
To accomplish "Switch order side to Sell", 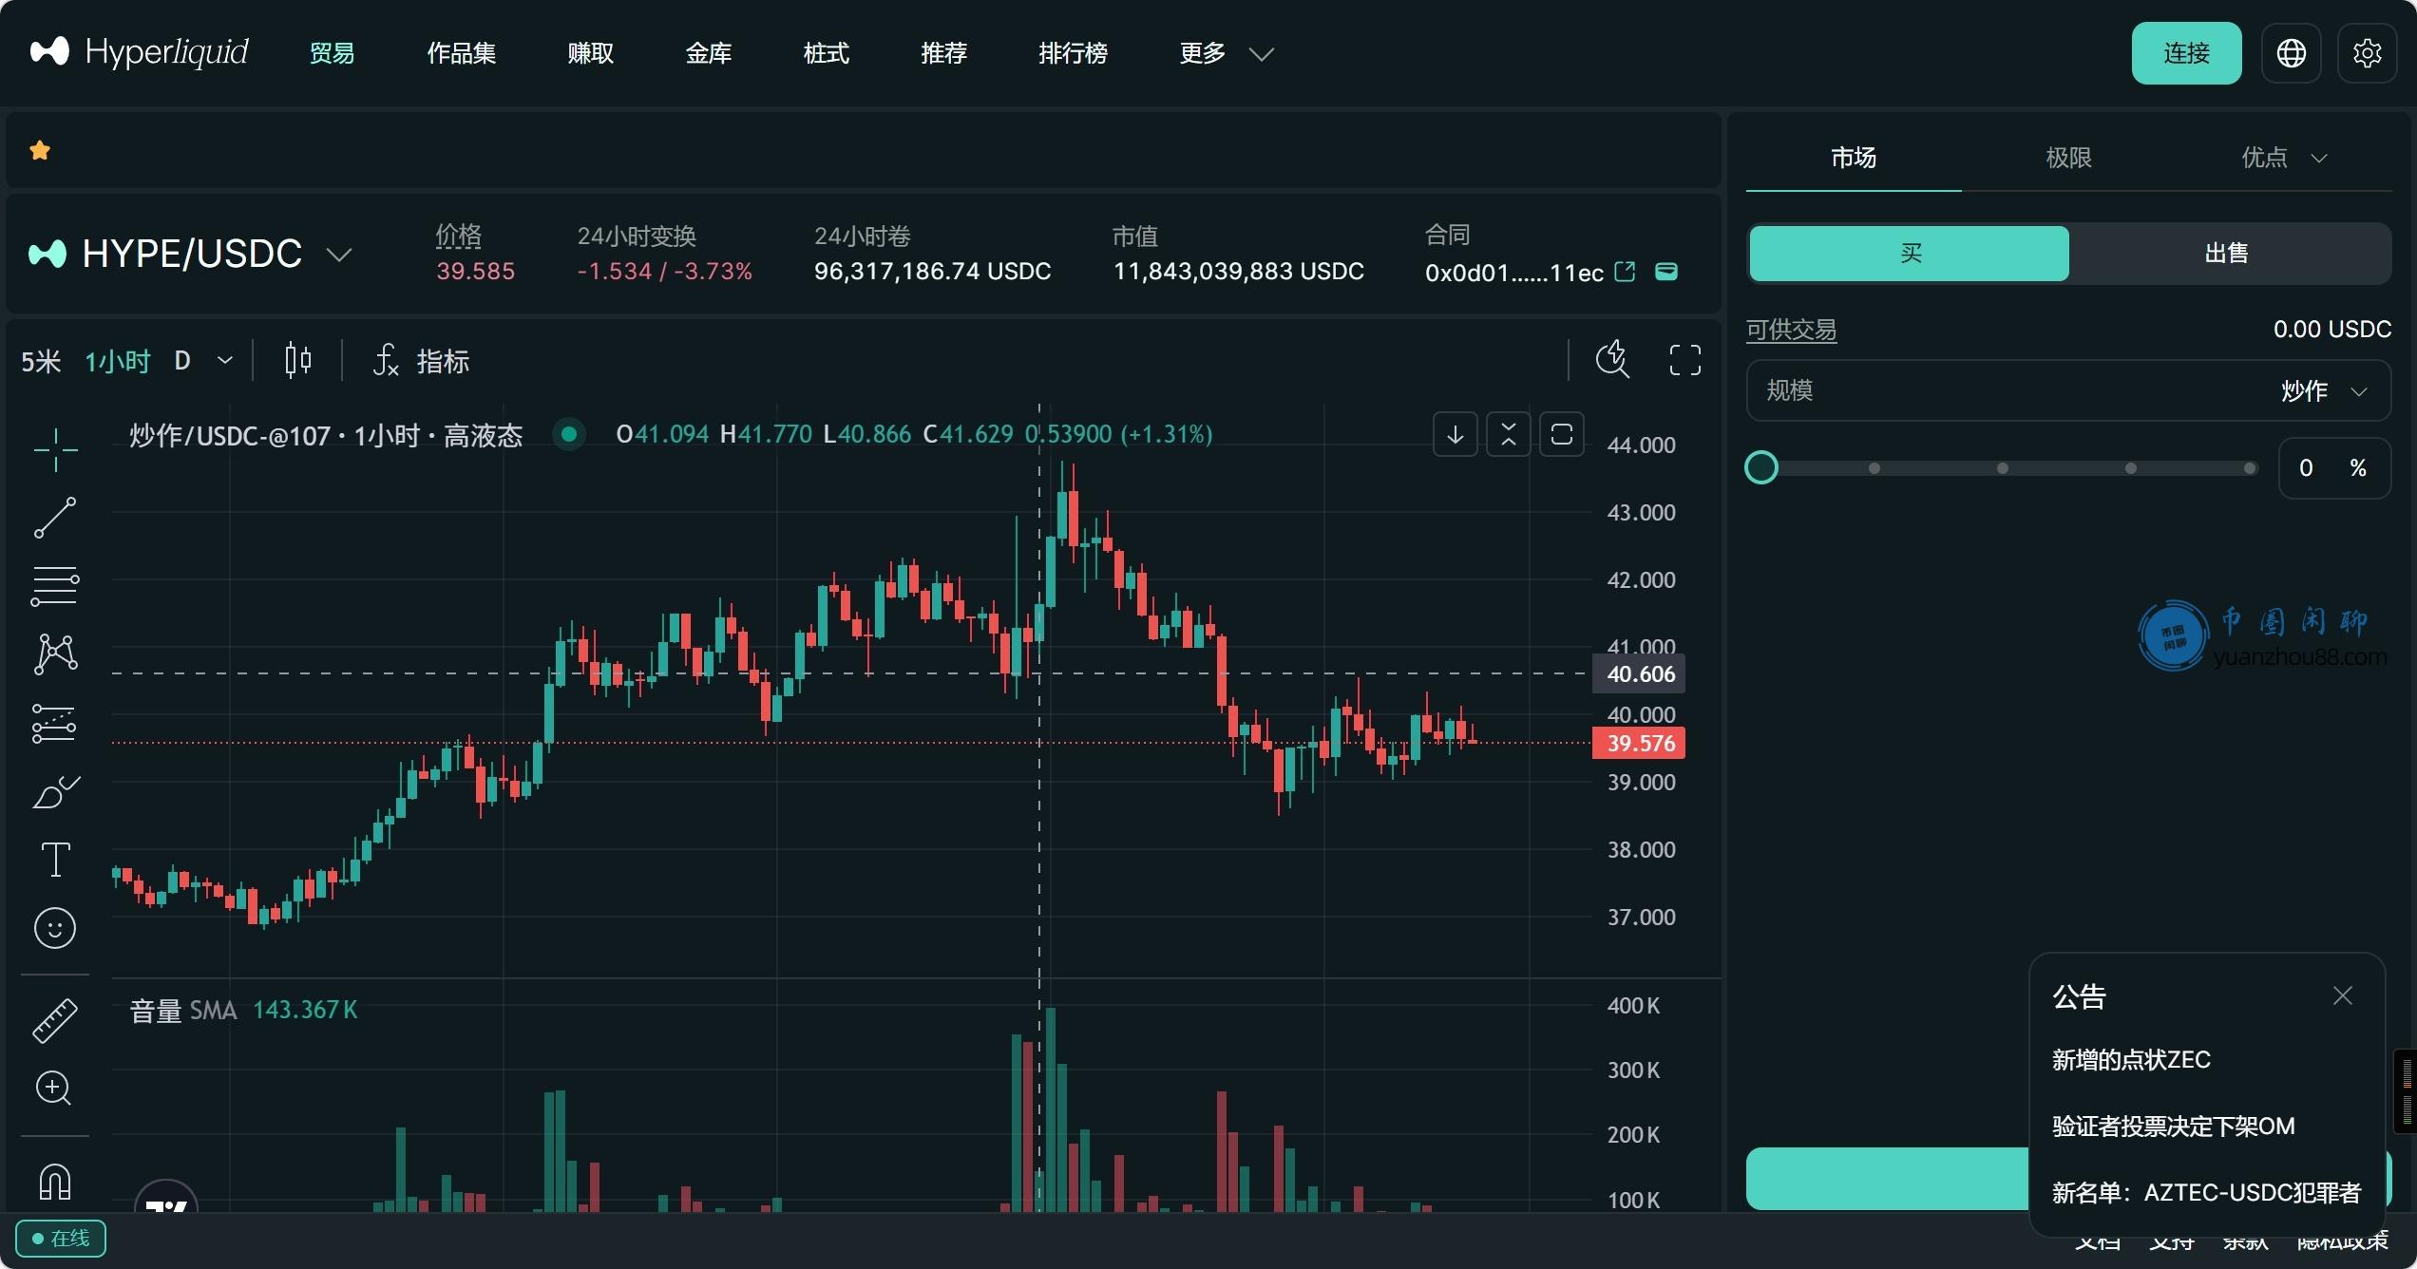I will coord(2226,254).
